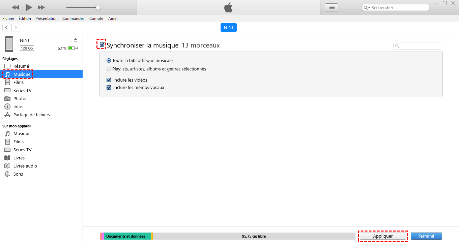The height and width of the screenshot is (244, 459).
Task: Open the Compte menu
Action: point(96,19)
